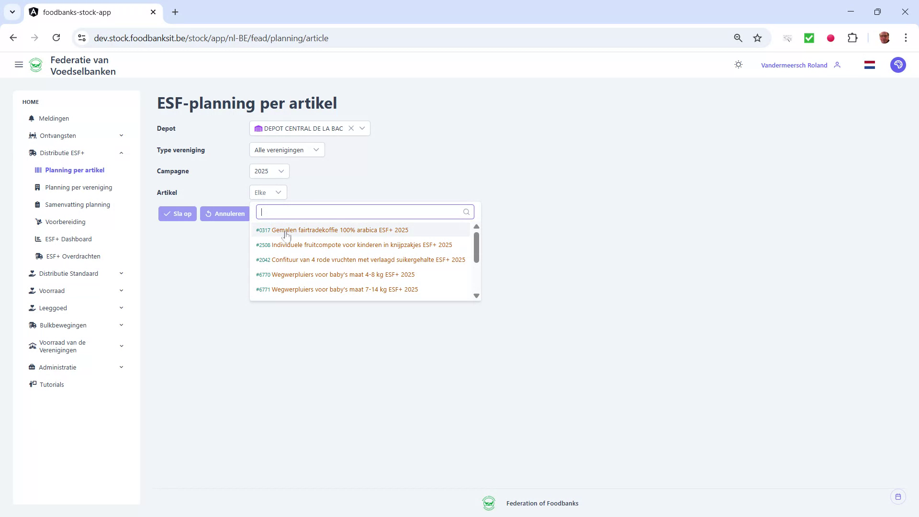Expand the Voorraad section
This screenshot has height=517, width=919.
coord(121,291)
